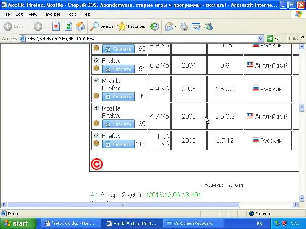The image size is (306, 229).
Task: Click link icon next to Mozilla Firefox 4.9 Мб
Action: (96, 80)
